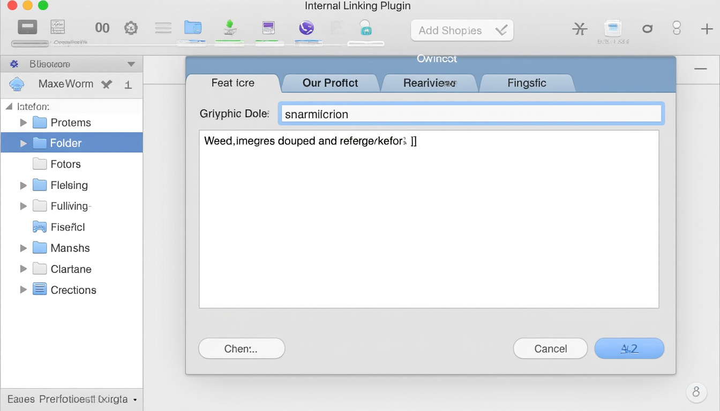Expand the Protems folder
The image size is (720, 411).
pos(23,123)
